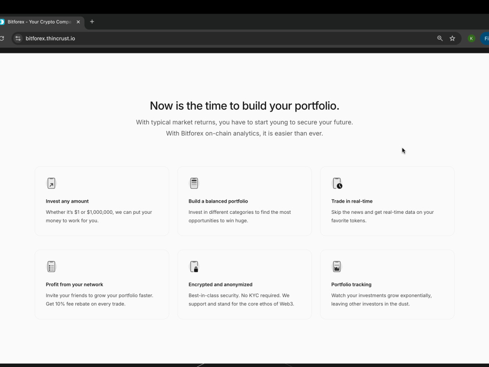View site information icon in address bar
Screen dimensions: 489x367
click(x=18, y=38)
